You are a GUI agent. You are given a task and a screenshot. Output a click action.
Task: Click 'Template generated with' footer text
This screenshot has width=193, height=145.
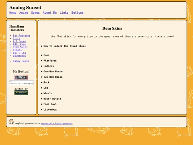point(27,124)
